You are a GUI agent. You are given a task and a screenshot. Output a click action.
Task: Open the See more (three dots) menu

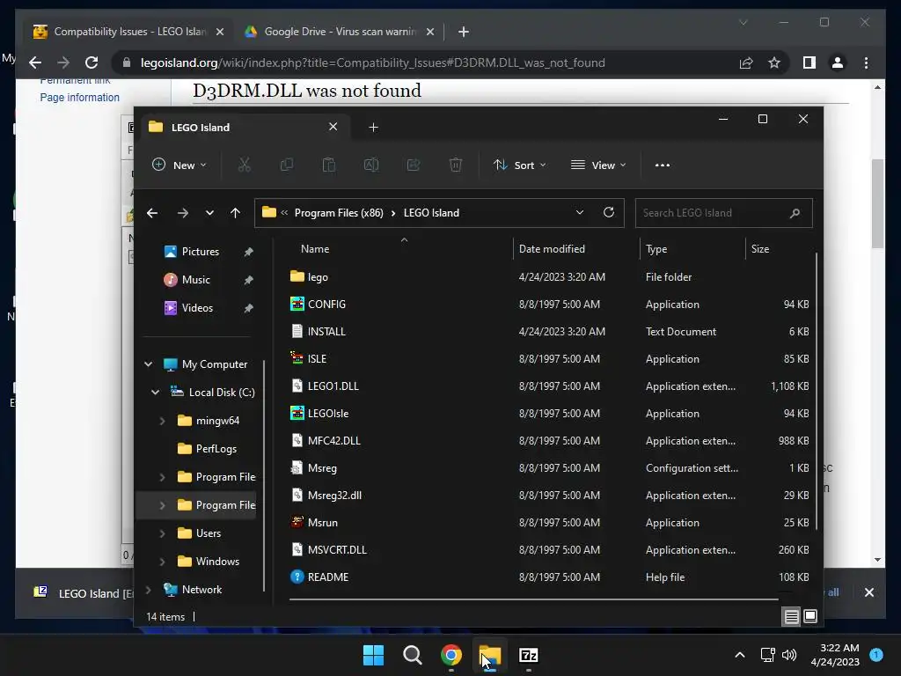click(x=662, y=165)
